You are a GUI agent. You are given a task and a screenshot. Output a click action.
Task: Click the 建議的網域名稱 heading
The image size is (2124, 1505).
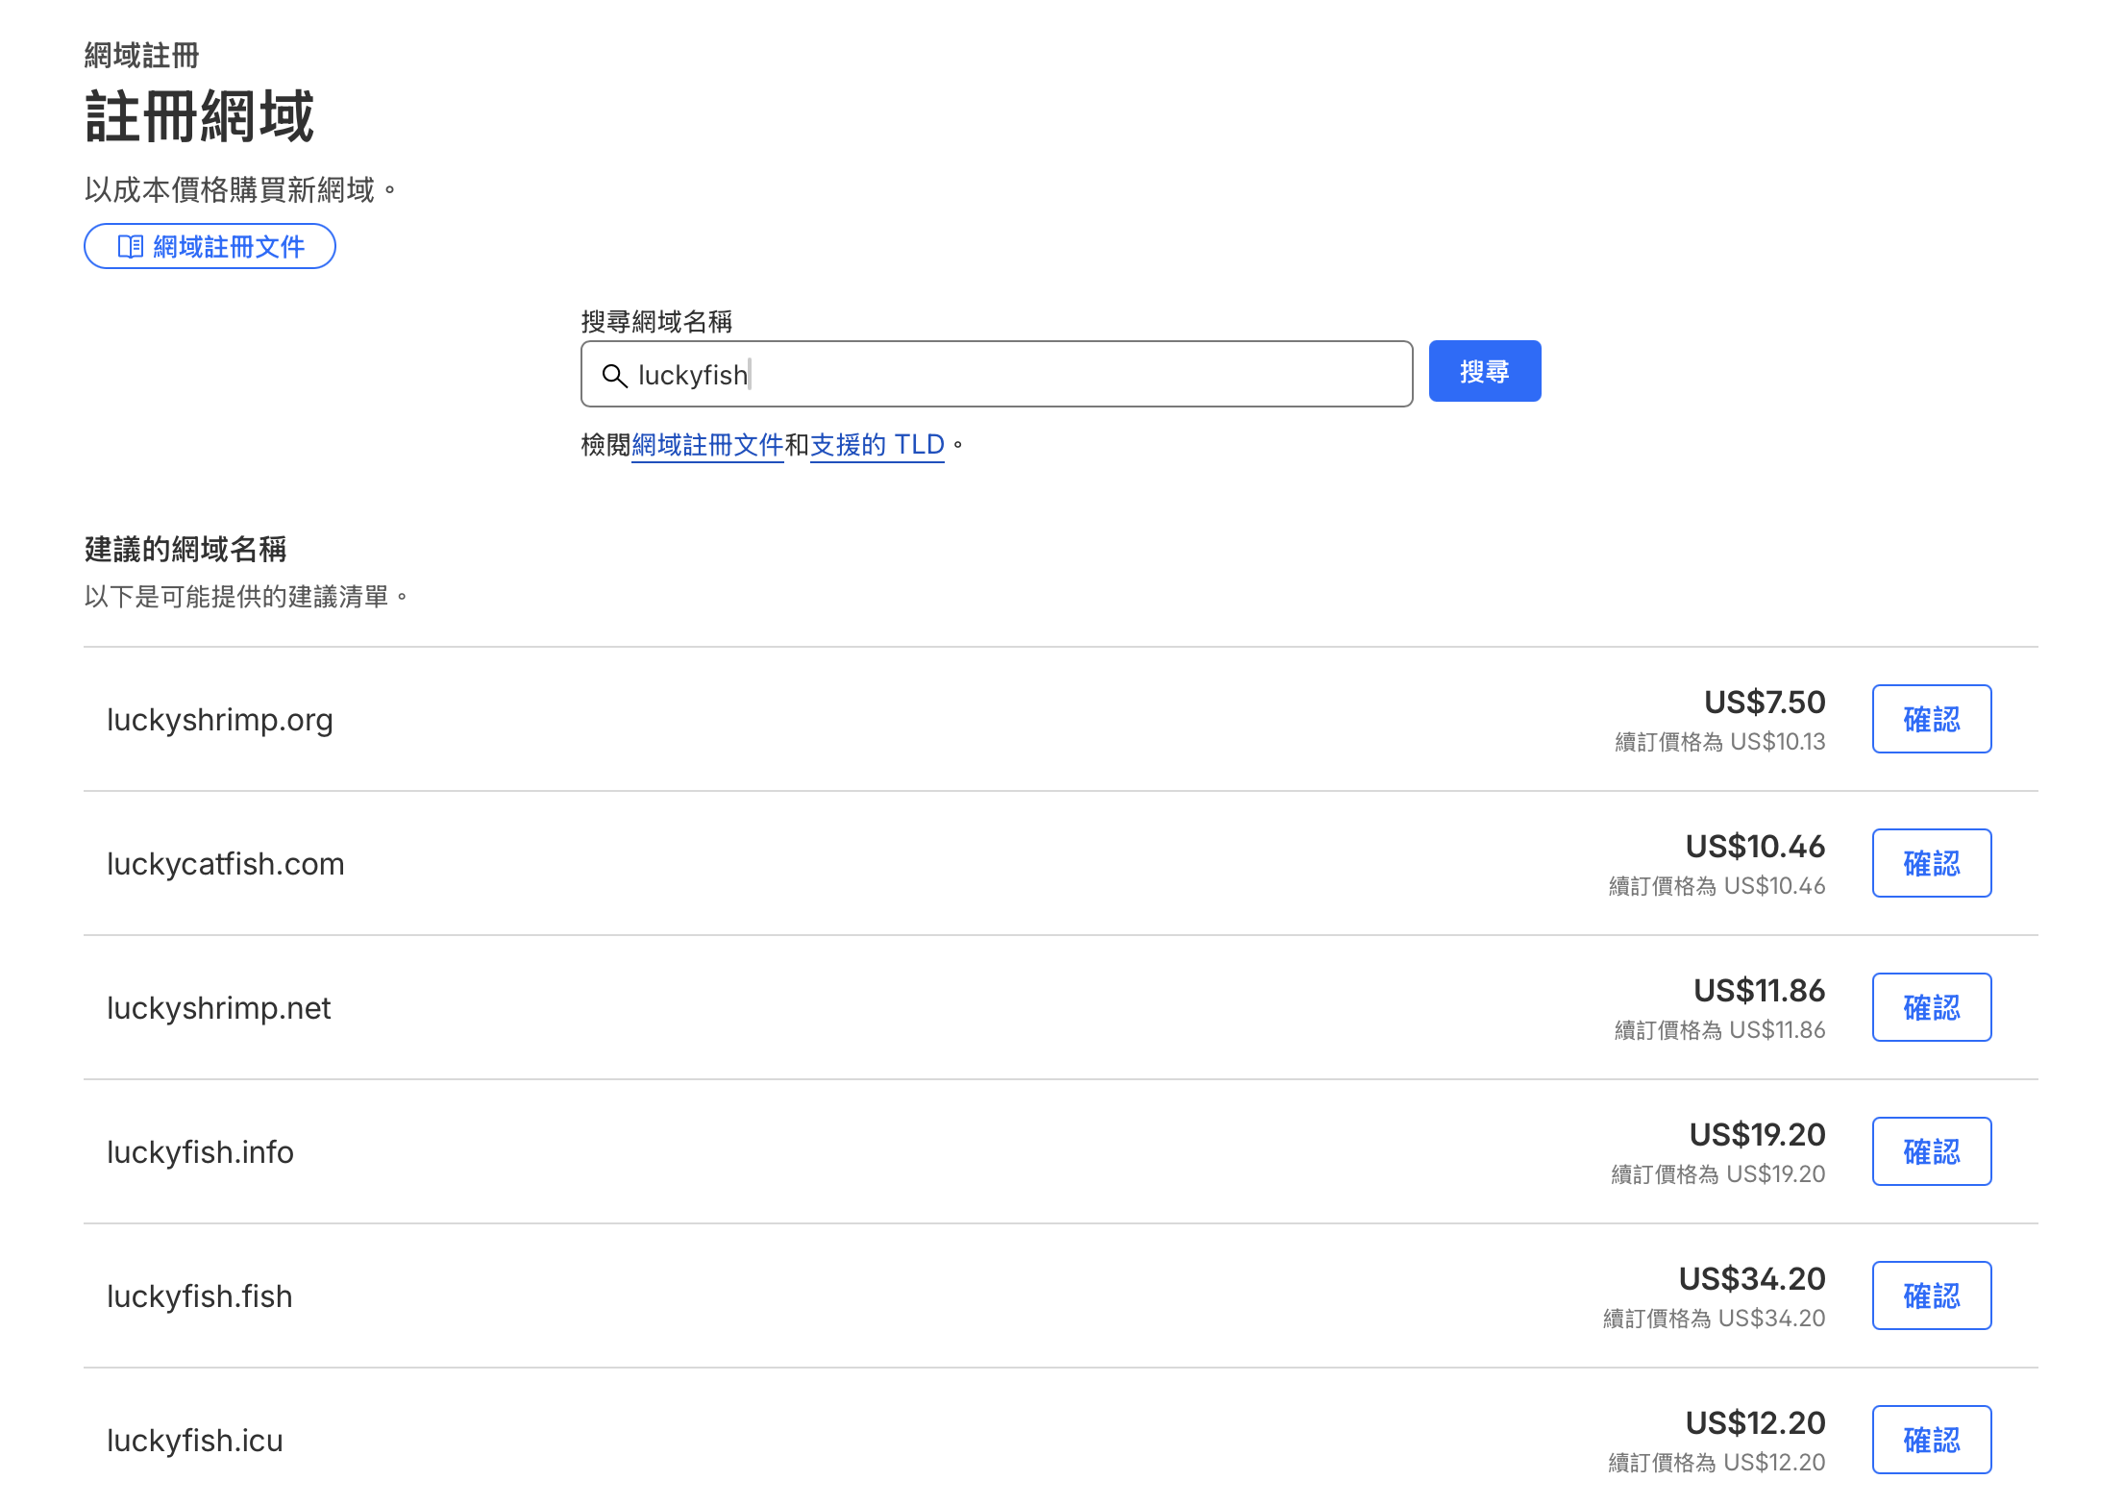[x=185, y=550]
